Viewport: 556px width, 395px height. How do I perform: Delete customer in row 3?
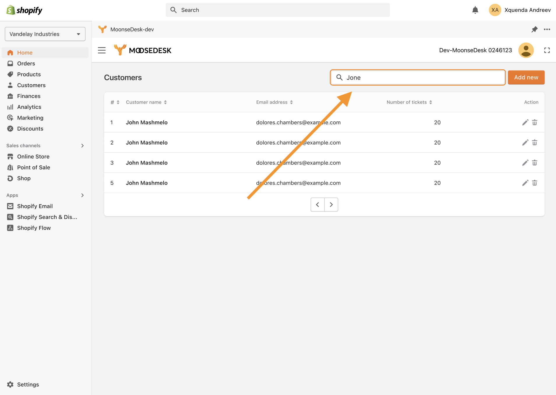click(534, 163)
